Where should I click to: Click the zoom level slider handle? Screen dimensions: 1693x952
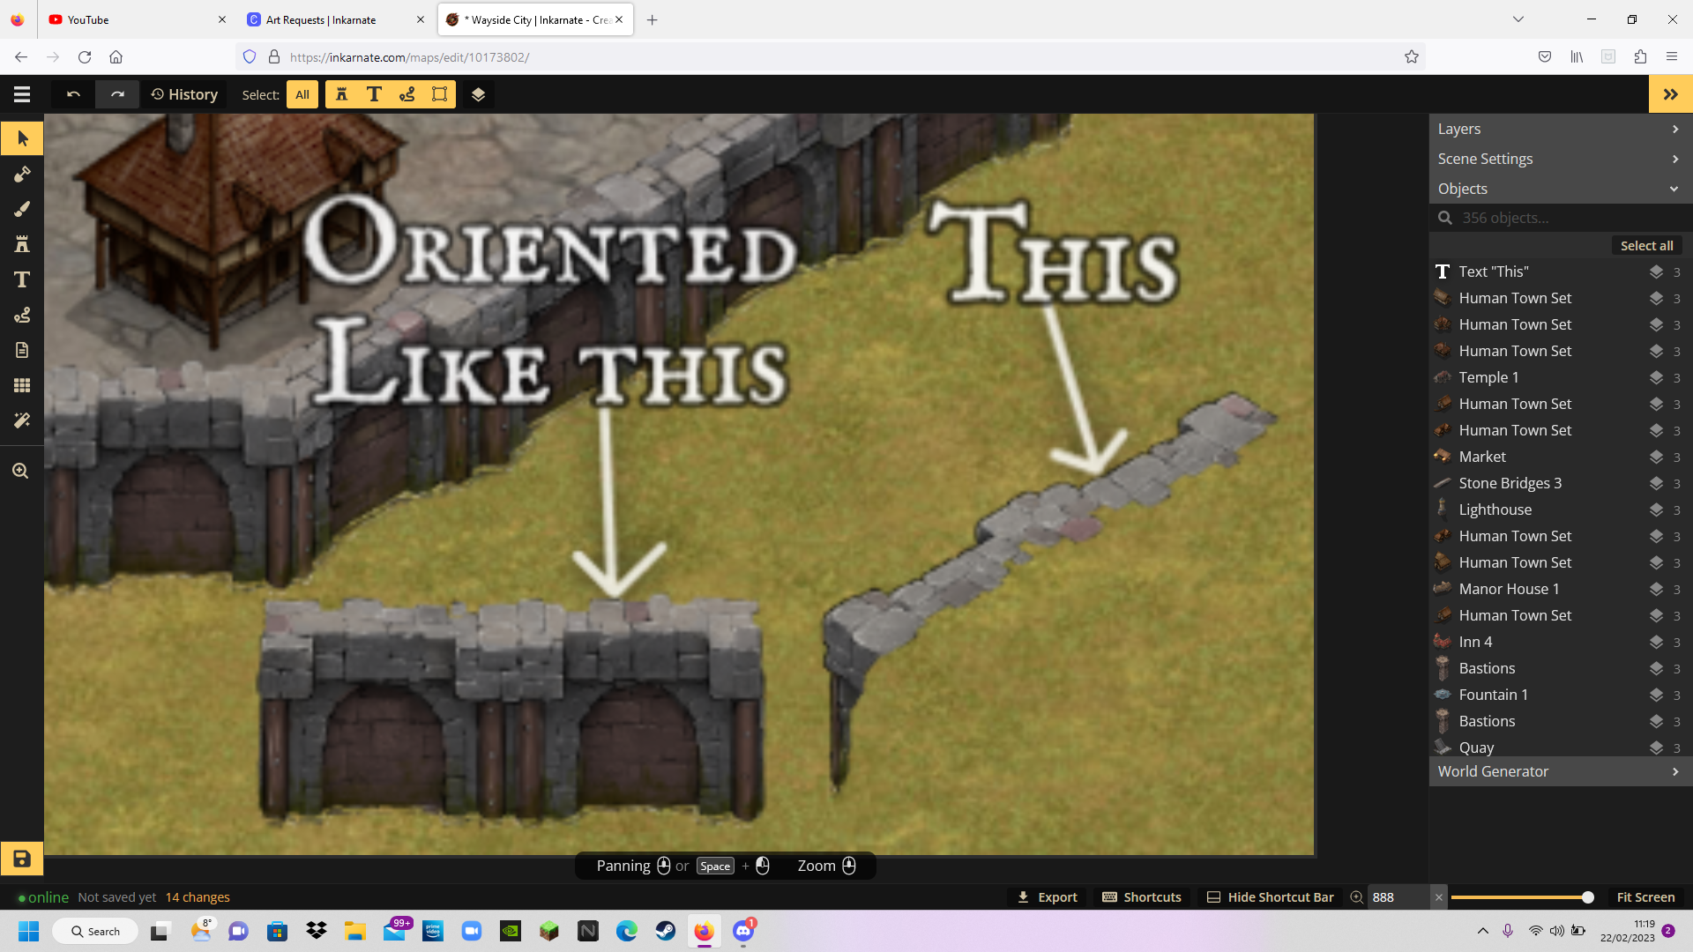[x=1588, y=897]
